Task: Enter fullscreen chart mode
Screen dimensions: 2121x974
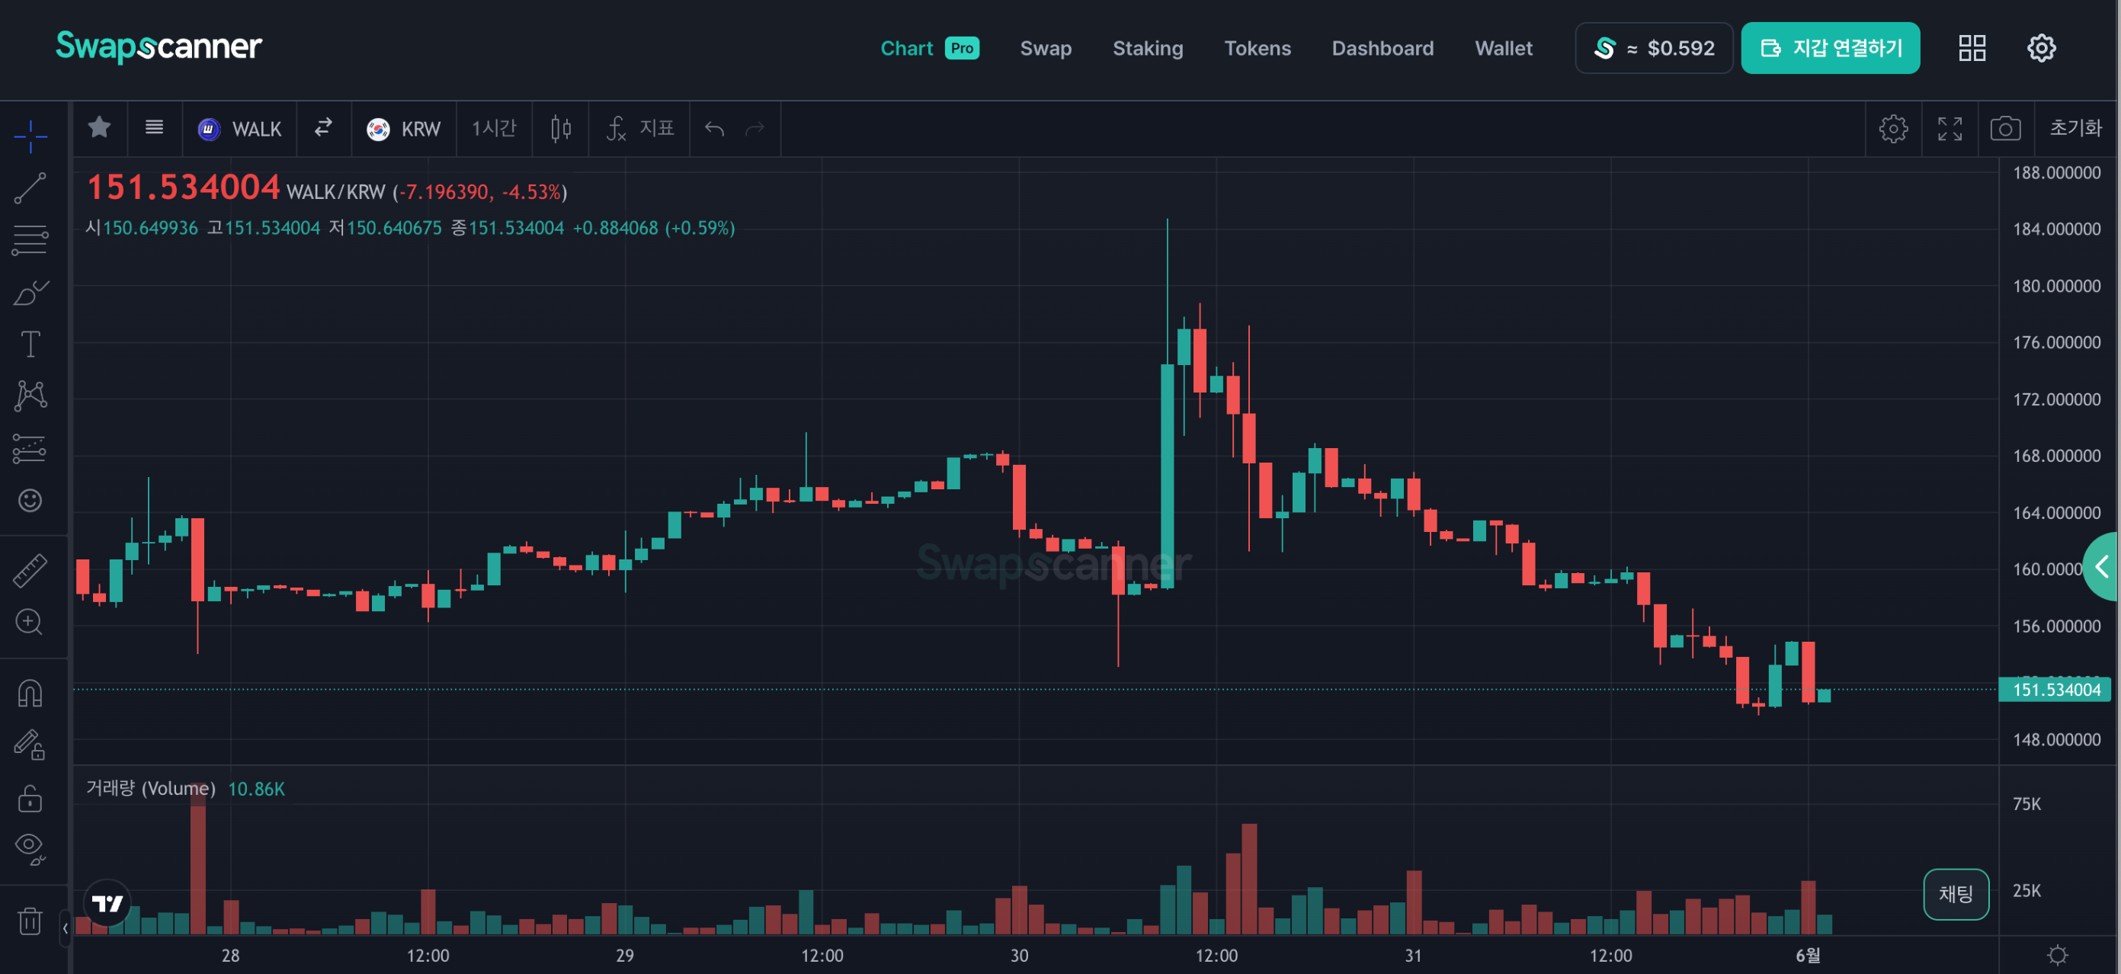Action: (x=1949, y=129)
